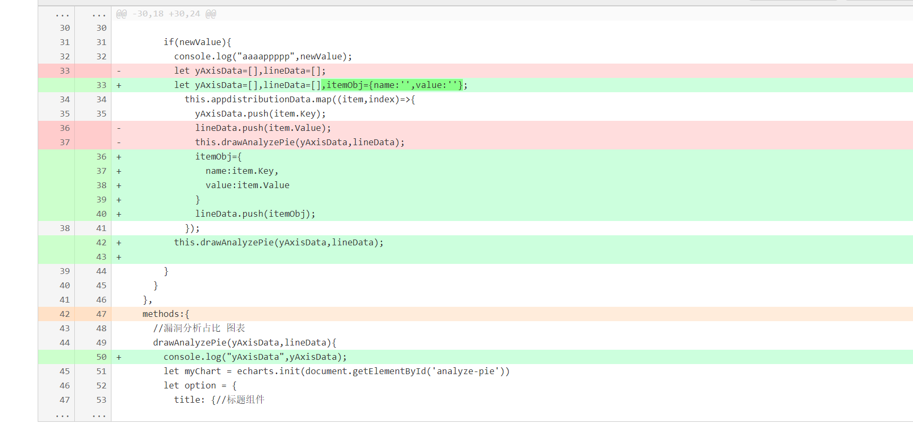Click the comment "//漏洞分析占比 图表"
This screenshot has height=425, width=913.
click(199, 328)
